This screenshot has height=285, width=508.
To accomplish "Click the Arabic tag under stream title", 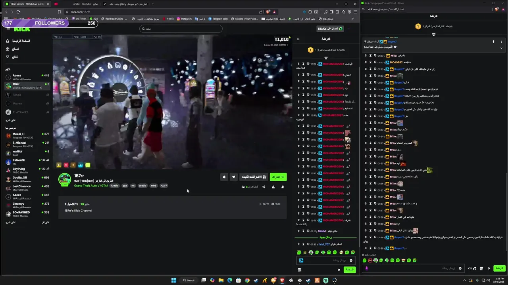I will pos(115,186).
